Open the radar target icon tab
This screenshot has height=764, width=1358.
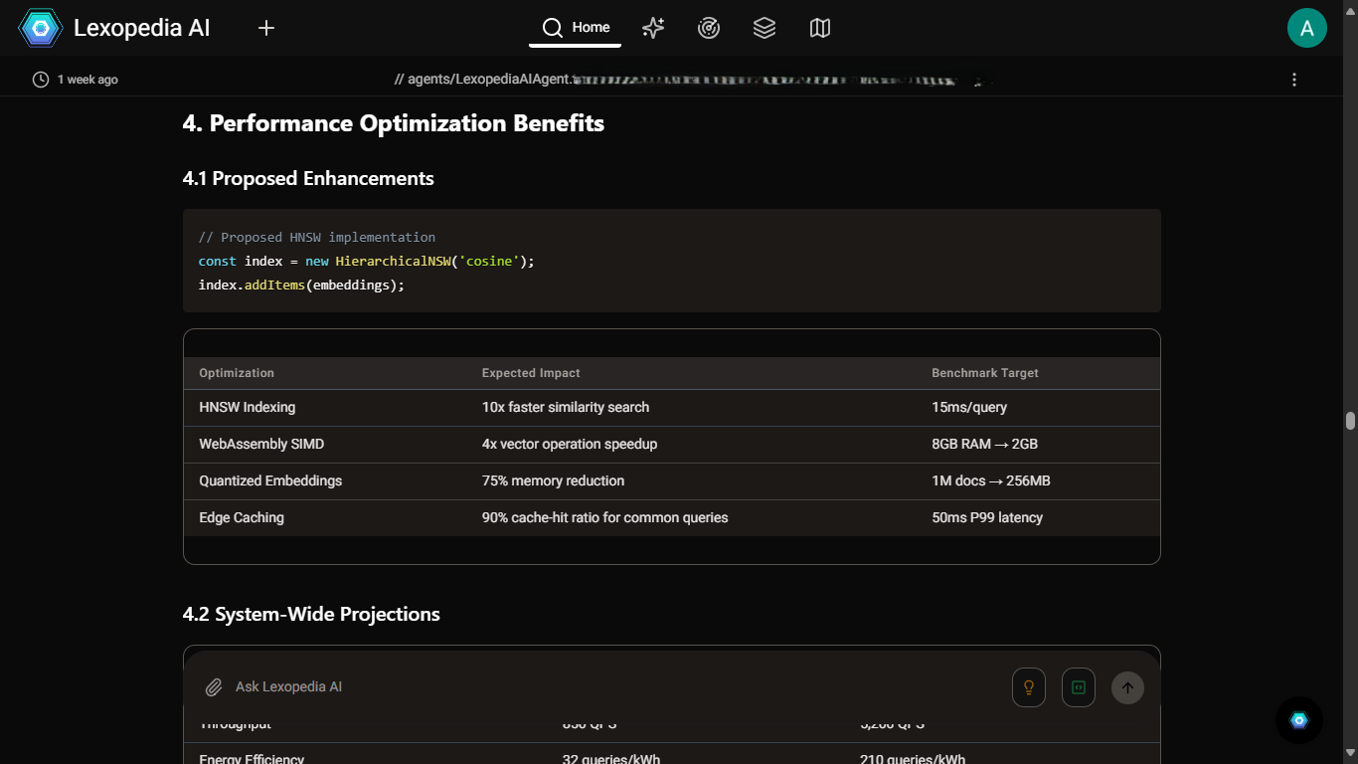coord(709,28)
